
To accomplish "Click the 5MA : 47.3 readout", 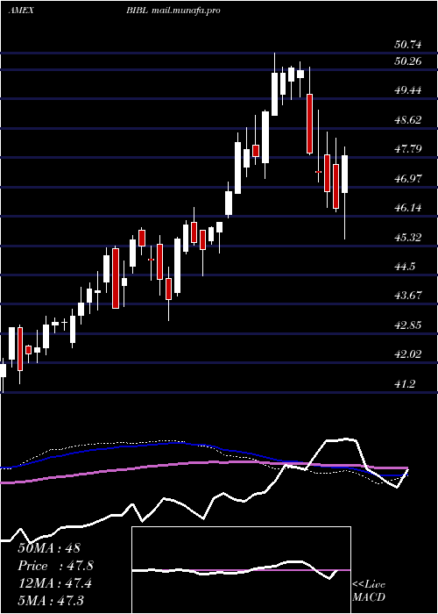I will [x=51, y=601].
